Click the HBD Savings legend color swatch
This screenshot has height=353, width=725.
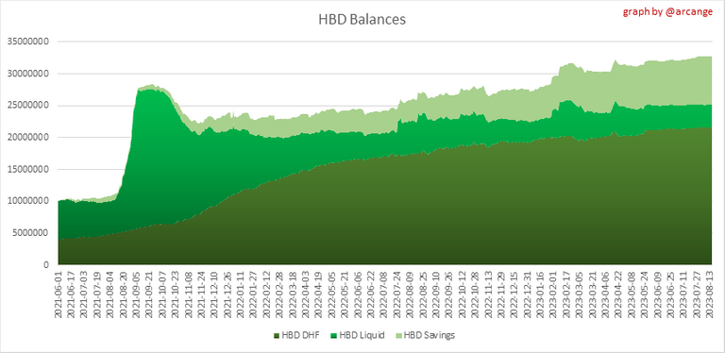point(398,335)
